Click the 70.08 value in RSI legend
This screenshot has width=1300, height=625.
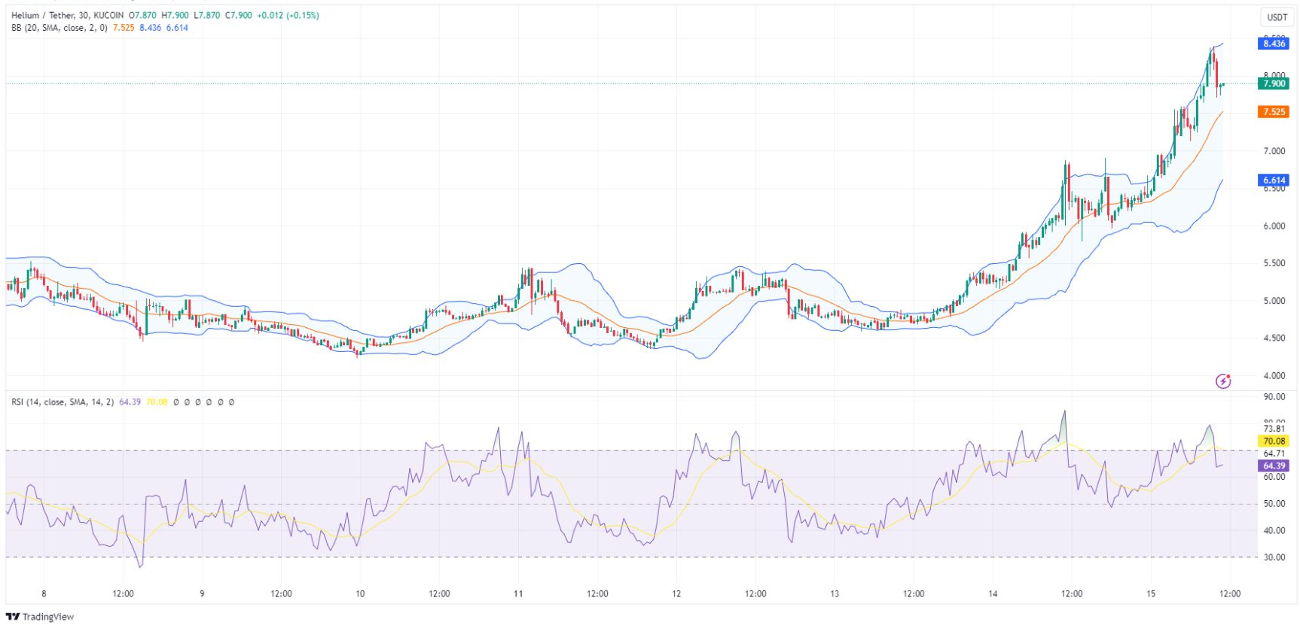(157, 402)
